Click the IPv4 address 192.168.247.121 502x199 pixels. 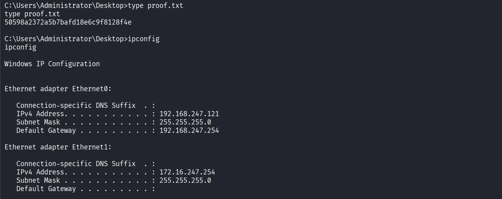tap(189, 114)
